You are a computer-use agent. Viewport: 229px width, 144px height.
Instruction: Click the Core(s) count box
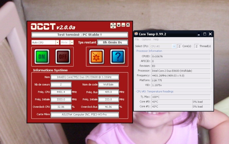click(179, 46)
